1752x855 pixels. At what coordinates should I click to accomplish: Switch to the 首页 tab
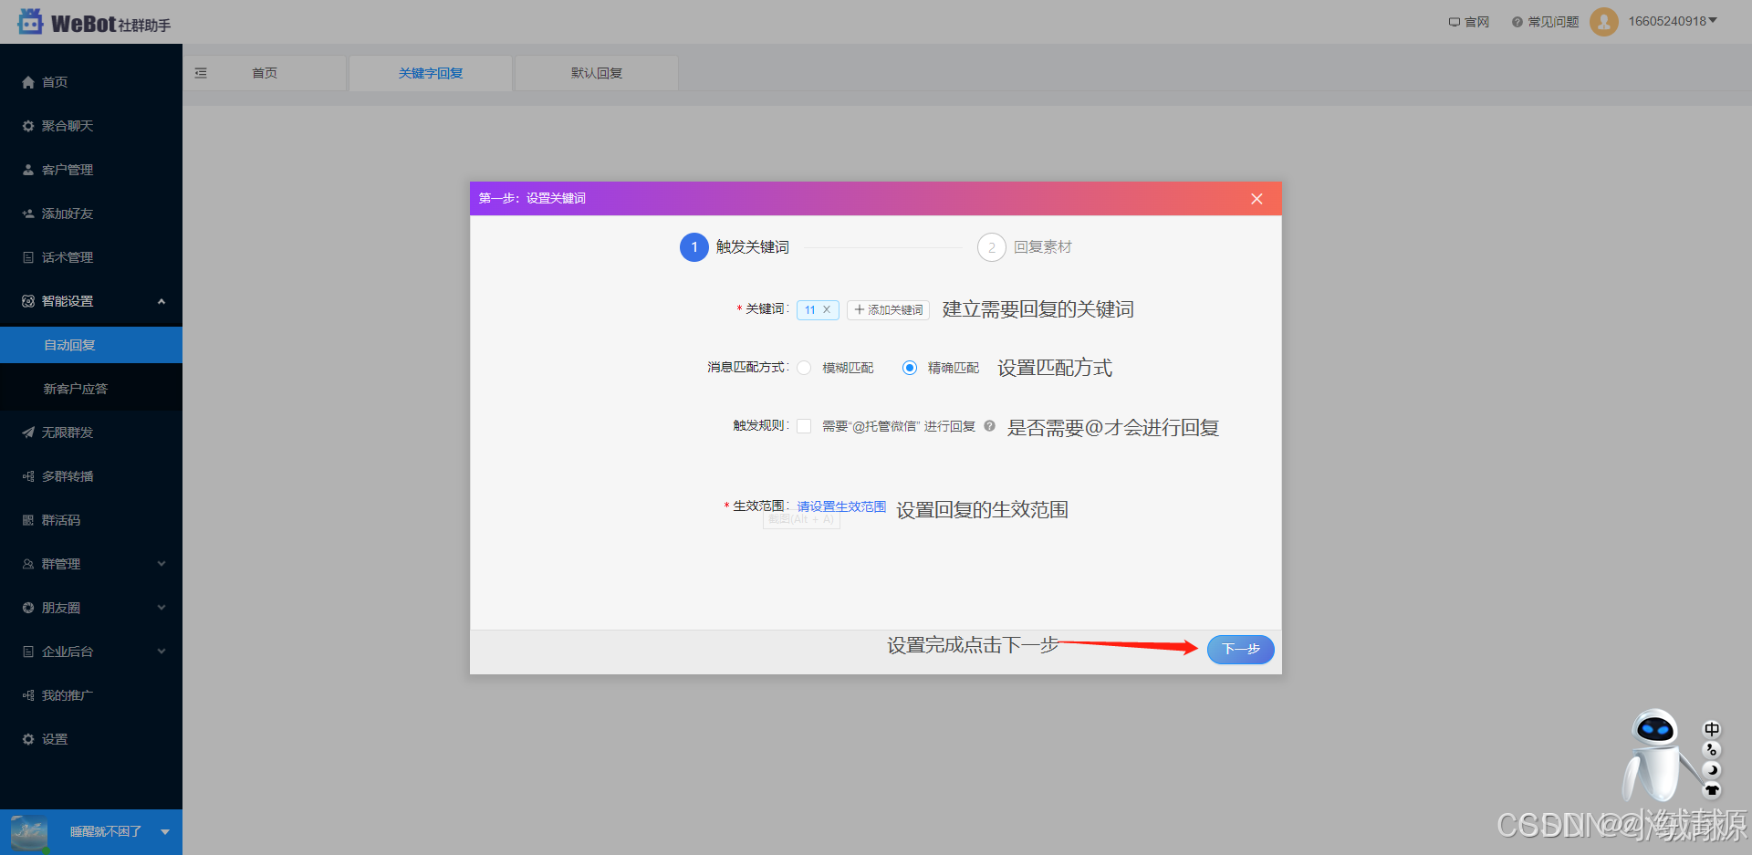tap(264, 73)
